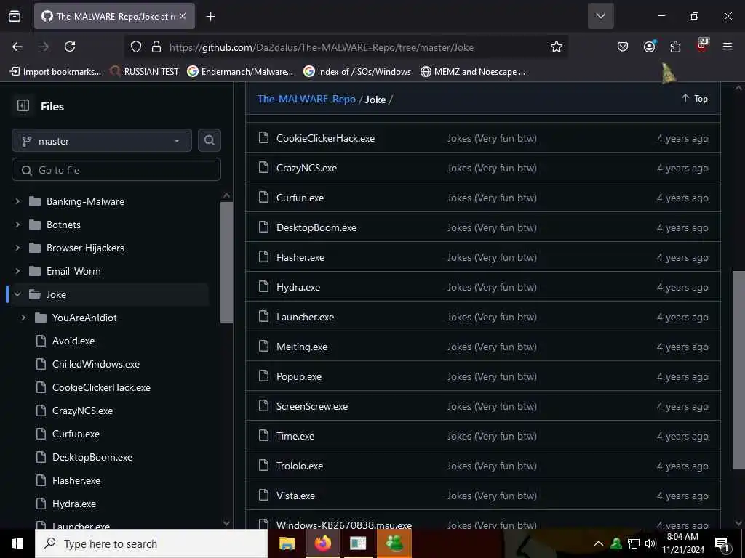Click the Import bookmarks toolbar item
This screenshot has height=558, width=745.
tap(55, 72)
